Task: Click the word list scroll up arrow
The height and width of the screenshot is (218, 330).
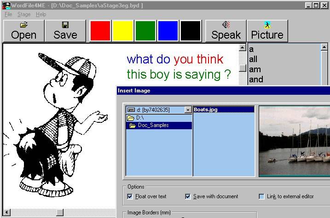Action: (x=324, y=47)
